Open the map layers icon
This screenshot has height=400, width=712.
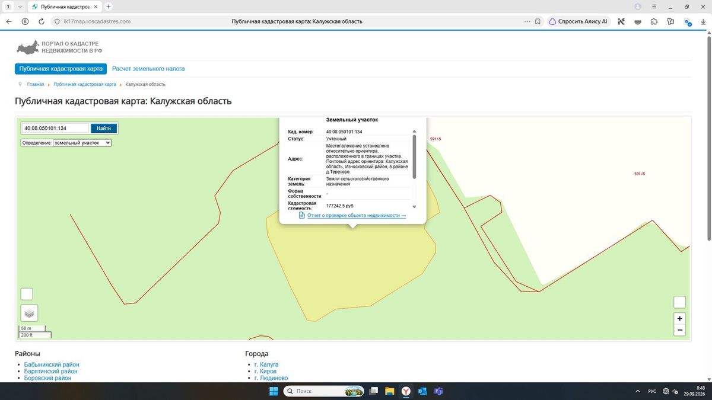[x=29, y=312]
